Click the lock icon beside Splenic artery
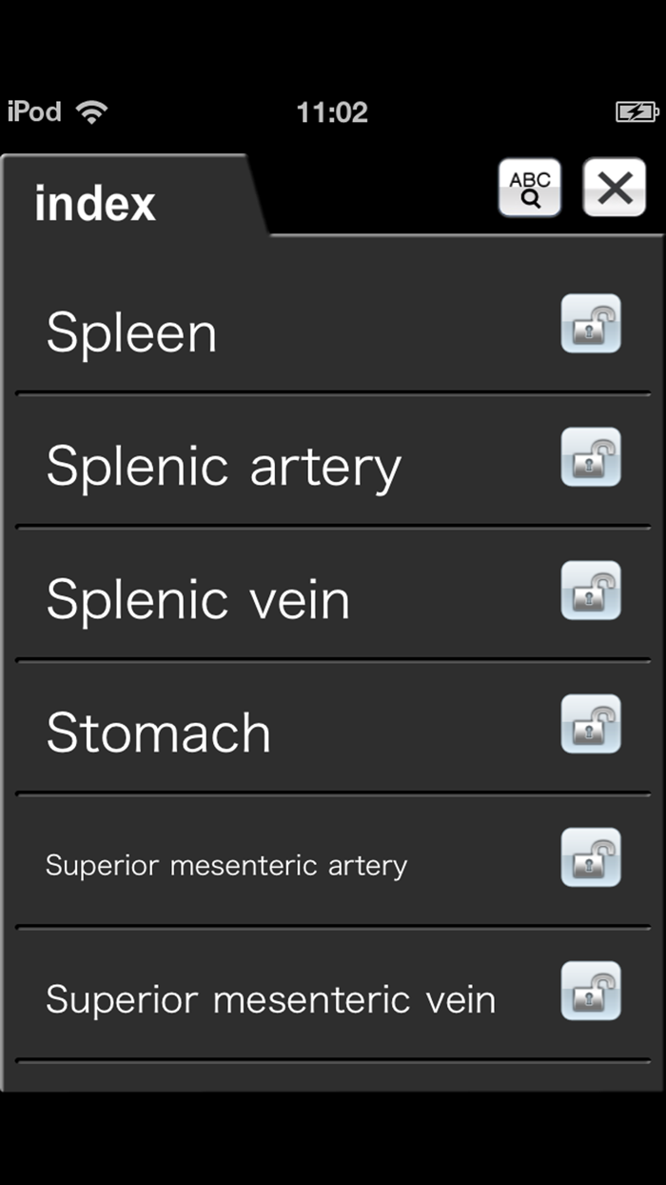666x1185 pixels. [592, 457]
